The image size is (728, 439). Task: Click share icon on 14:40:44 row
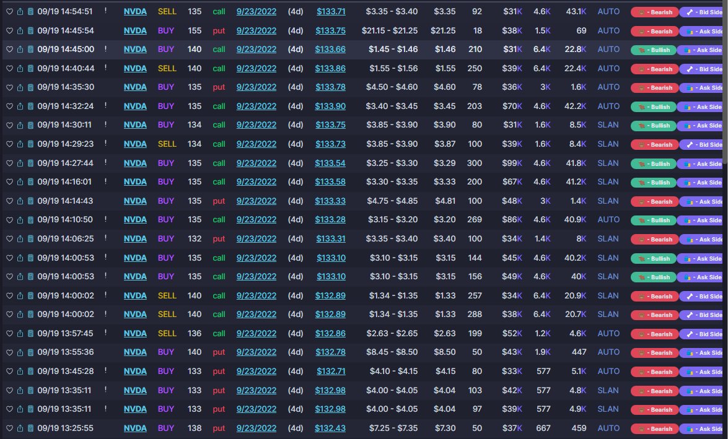point(20,68)
